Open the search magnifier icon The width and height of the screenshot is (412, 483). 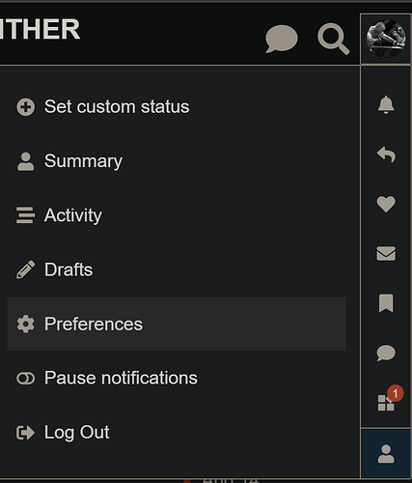tap(334, 39)
